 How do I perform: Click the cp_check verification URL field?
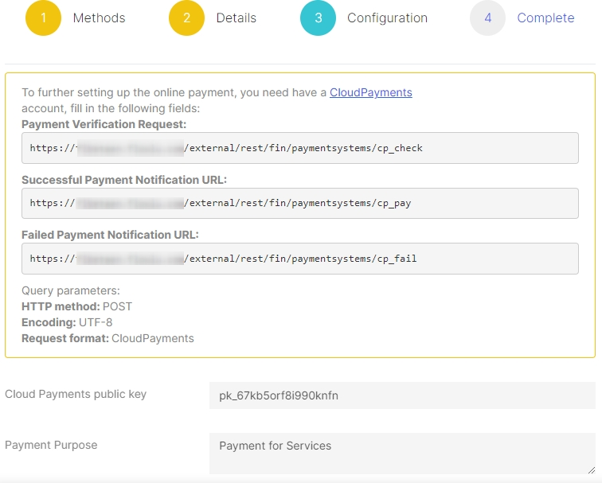coord(299,148)
